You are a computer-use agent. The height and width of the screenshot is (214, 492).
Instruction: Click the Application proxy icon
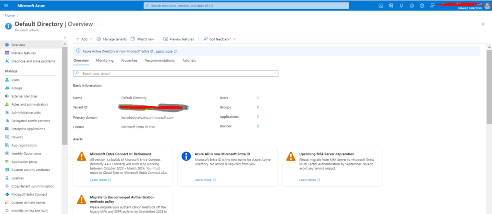click(7, 162)
